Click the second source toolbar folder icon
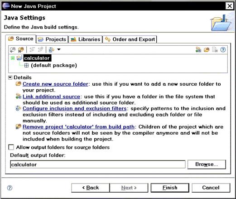The width and height of the screenshot is (236, 199). (21, 49)
